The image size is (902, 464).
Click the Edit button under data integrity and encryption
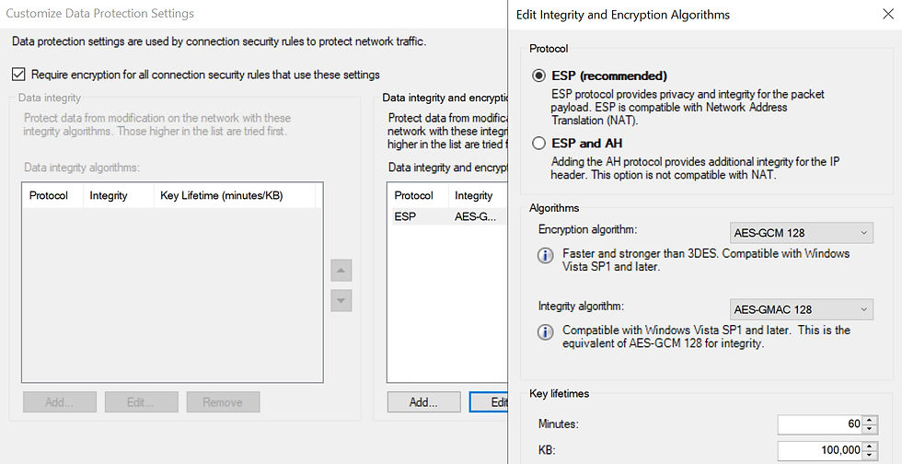tap(489, 402)
